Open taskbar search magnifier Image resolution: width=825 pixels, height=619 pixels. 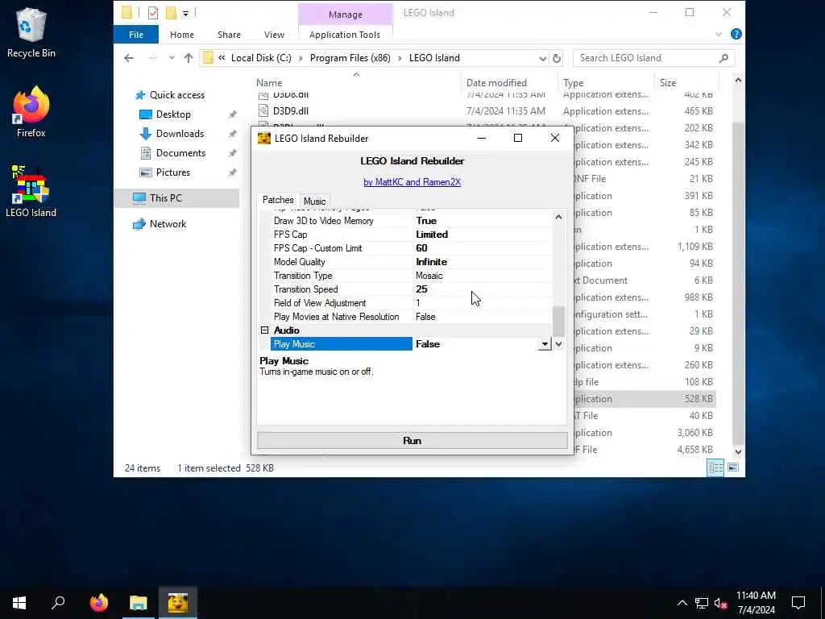pyautogui.click(x=58, y=603)
